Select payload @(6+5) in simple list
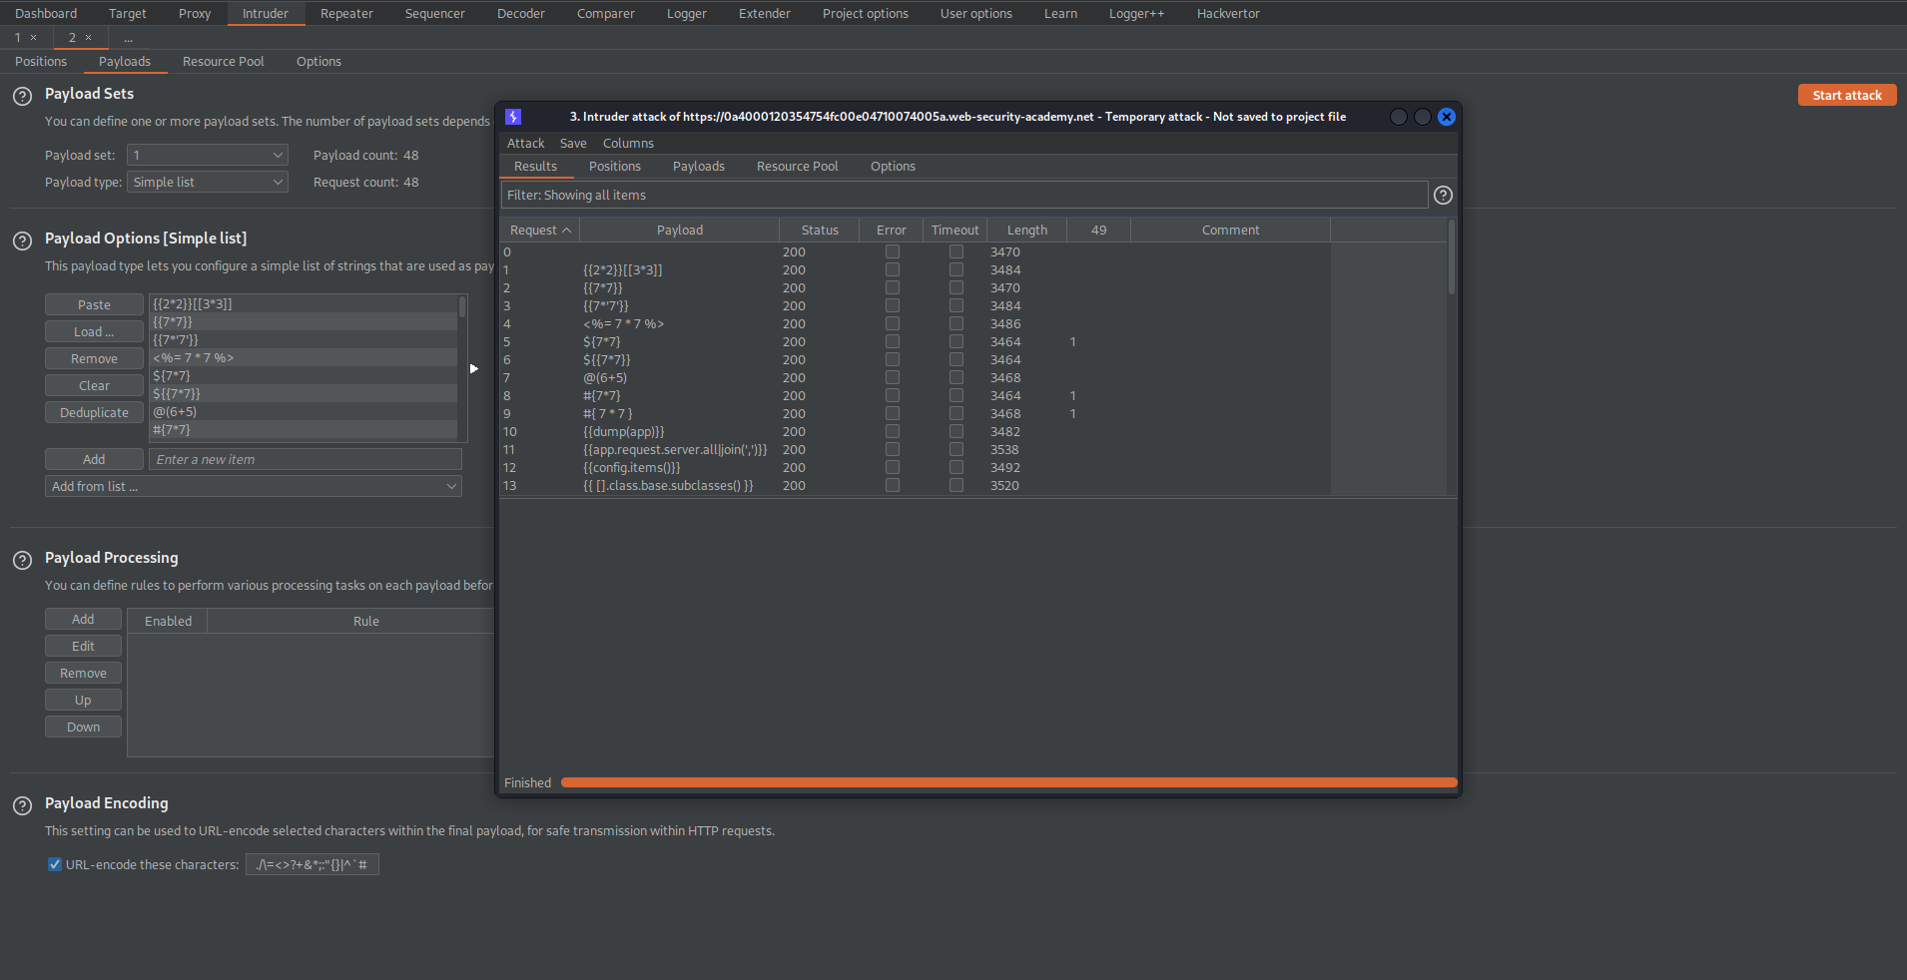The height and width of the screenshot is (980, 1907). (304, 411)
